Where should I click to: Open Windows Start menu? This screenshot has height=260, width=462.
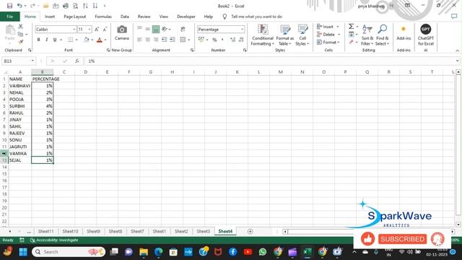pos(23,252)
